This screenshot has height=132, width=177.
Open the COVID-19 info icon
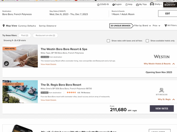point(98,5)
